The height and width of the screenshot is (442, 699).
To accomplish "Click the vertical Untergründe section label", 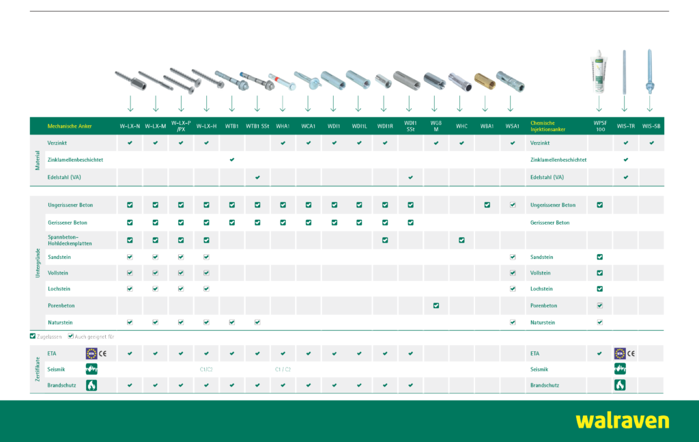I will click(x=38, y=263).
